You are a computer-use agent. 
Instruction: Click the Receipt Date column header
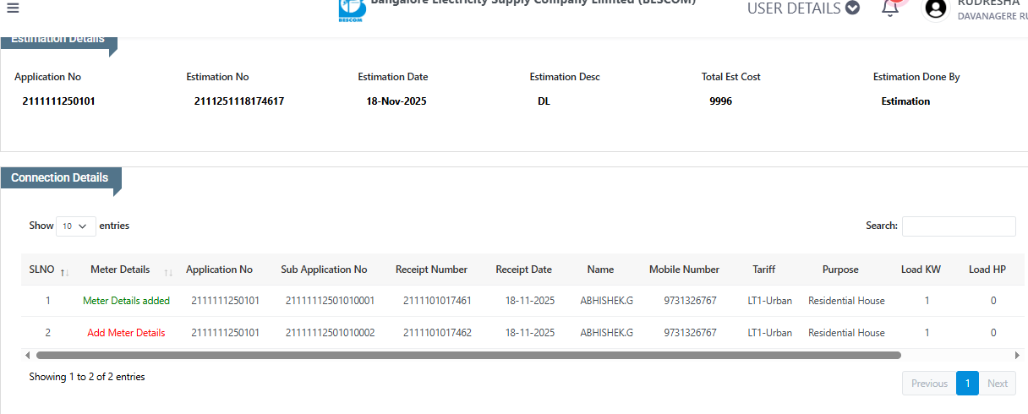pos(523,270)
